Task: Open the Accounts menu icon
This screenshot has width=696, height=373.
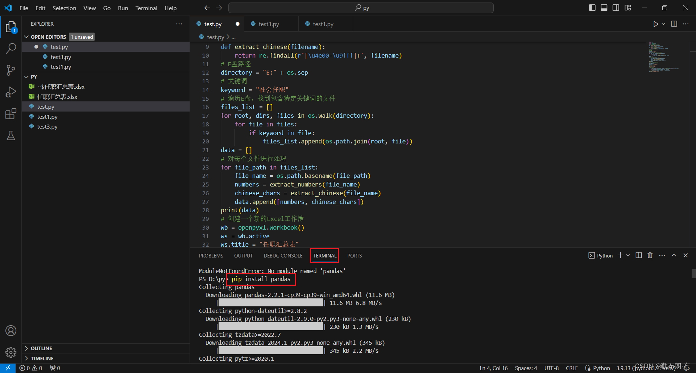Action: click(x=11, y=331)
